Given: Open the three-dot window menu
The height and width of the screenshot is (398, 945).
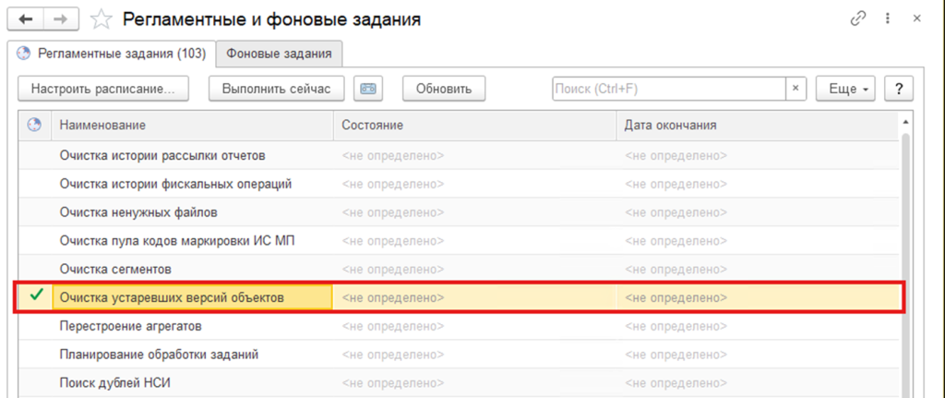Looking at the screenshot, I should pyautogui.click(x=887, y=19).
